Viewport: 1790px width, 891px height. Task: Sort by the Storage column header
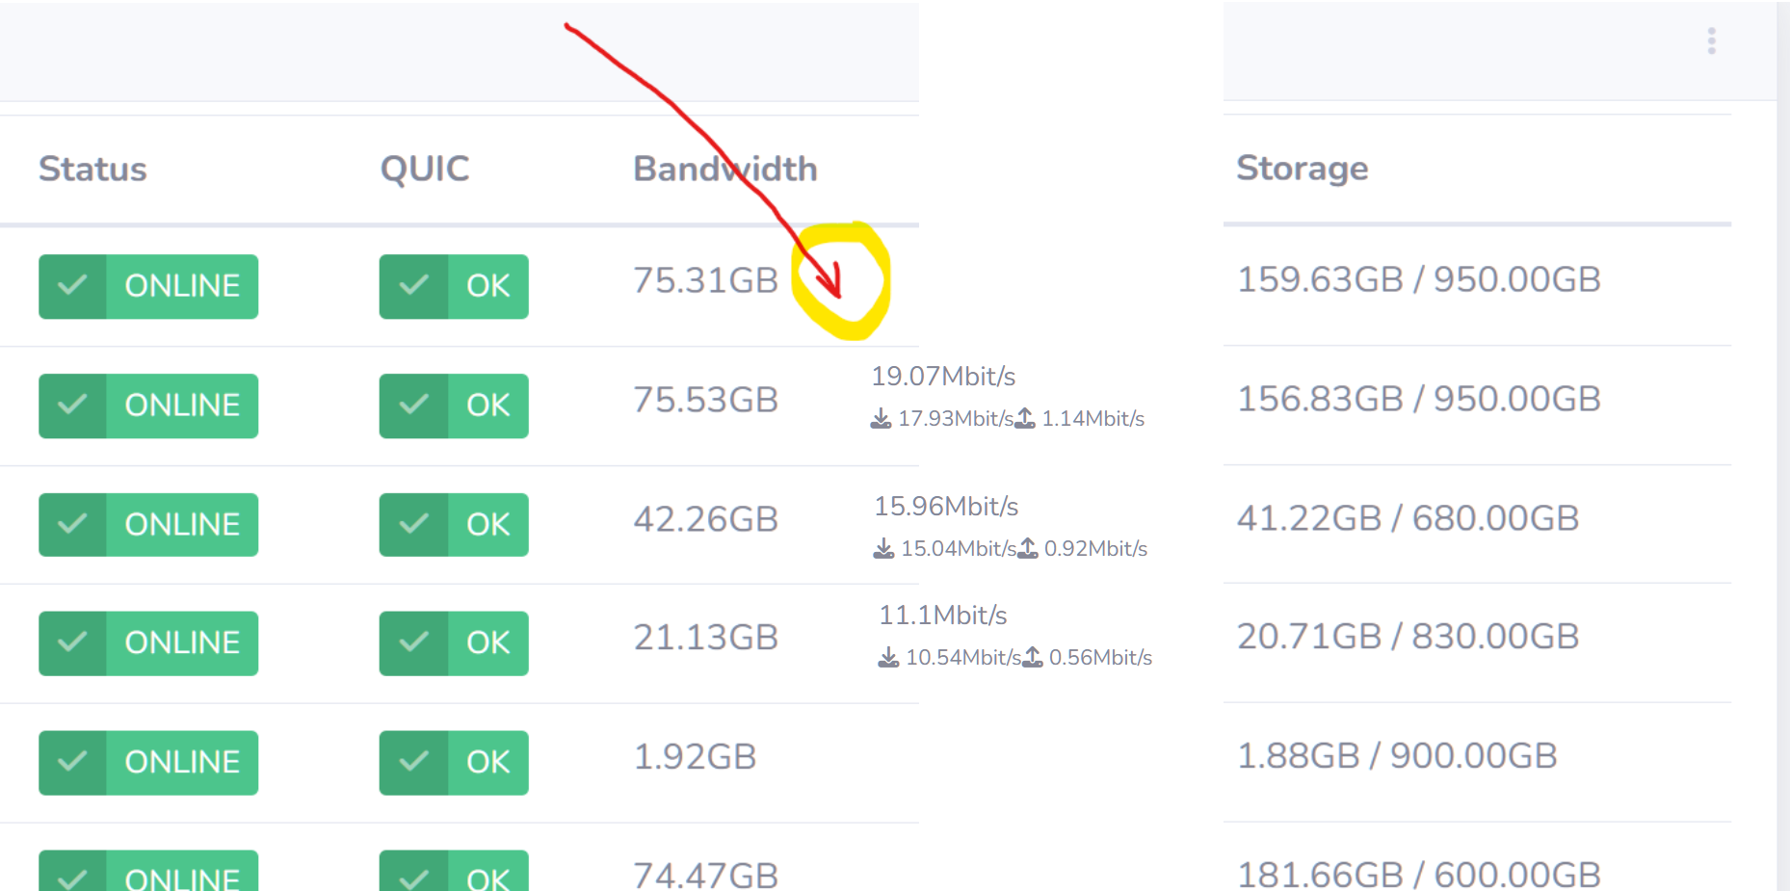coord(1302,168)
